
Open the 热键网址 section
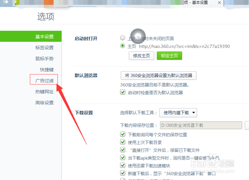[44, 92]
